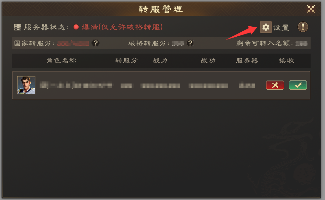This screenshot has height=200, width=325.
Task: Accept the transfer with green checkmark
Action: click(x=298, y=85)
